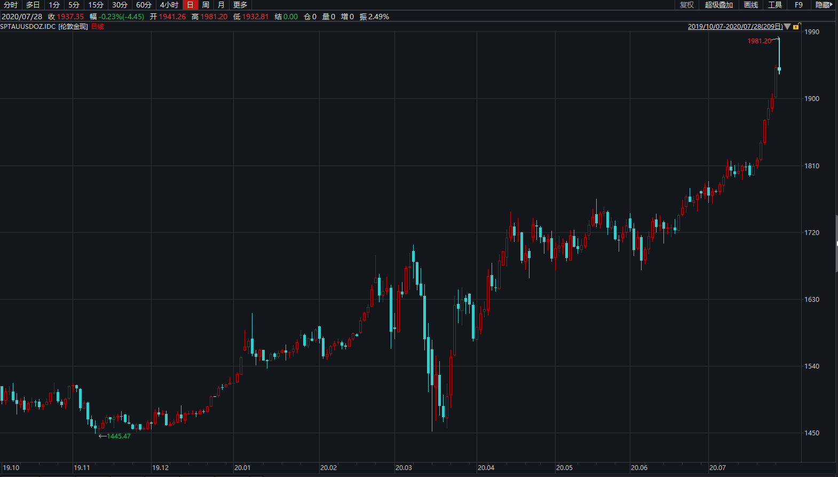The image size is (838, 477).
Task: Select the 周 weekly period tab
Action: [x=205, y=5]
